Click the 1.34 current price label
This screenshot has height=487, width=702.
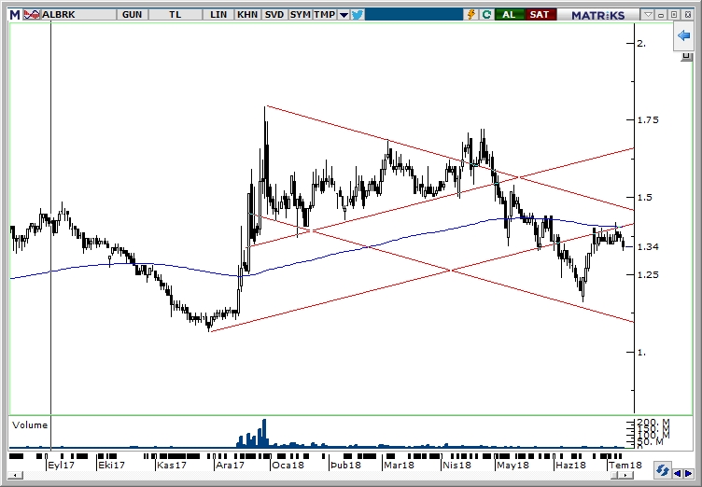click(x=648, y=246)
